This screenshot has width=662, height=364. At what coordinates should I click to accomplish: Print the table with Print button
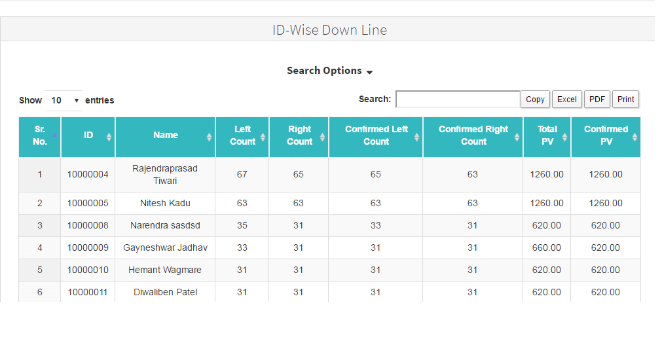click(x=625, y=100)
